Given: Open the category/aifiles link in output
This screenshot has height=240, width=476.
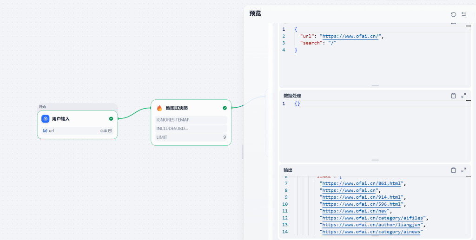Looking at the screenshot, I should [374, 218].
